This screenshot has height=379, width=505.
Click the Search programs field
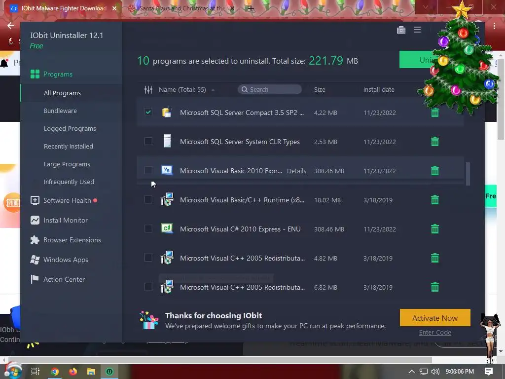click(270, 90)
